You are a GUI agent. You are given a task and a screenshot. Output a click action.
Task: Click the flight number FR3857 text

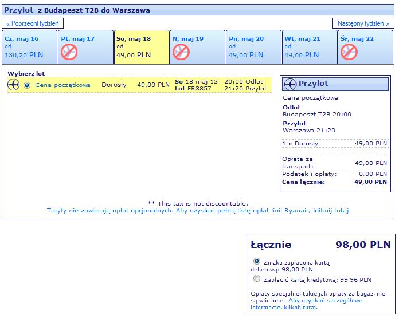pos(199,89)
